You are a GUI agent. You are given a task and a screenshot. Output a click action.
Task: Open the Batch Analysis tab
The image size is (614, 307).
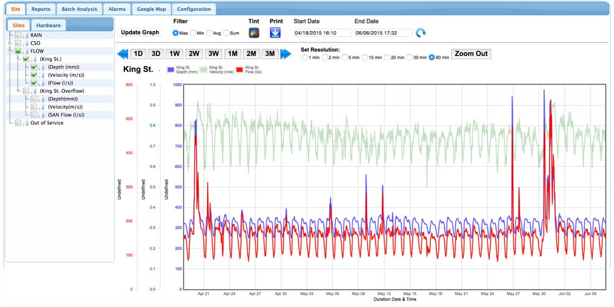coord(79,9)
